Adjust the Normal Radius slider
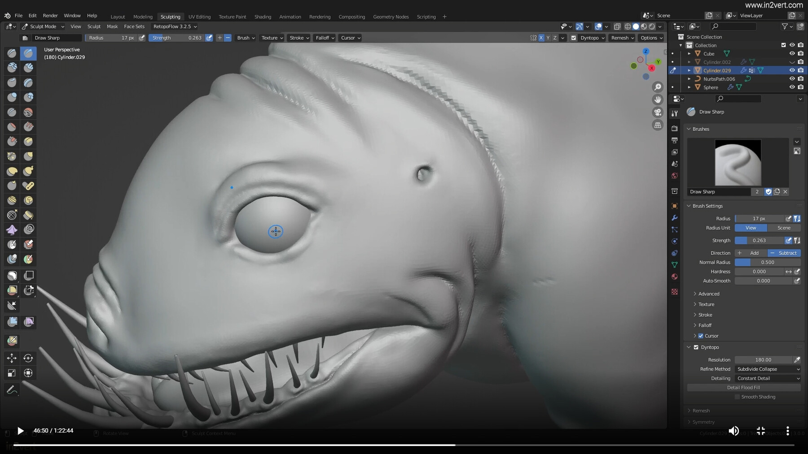Screen dimensions: 808x454 click(768, 262)
